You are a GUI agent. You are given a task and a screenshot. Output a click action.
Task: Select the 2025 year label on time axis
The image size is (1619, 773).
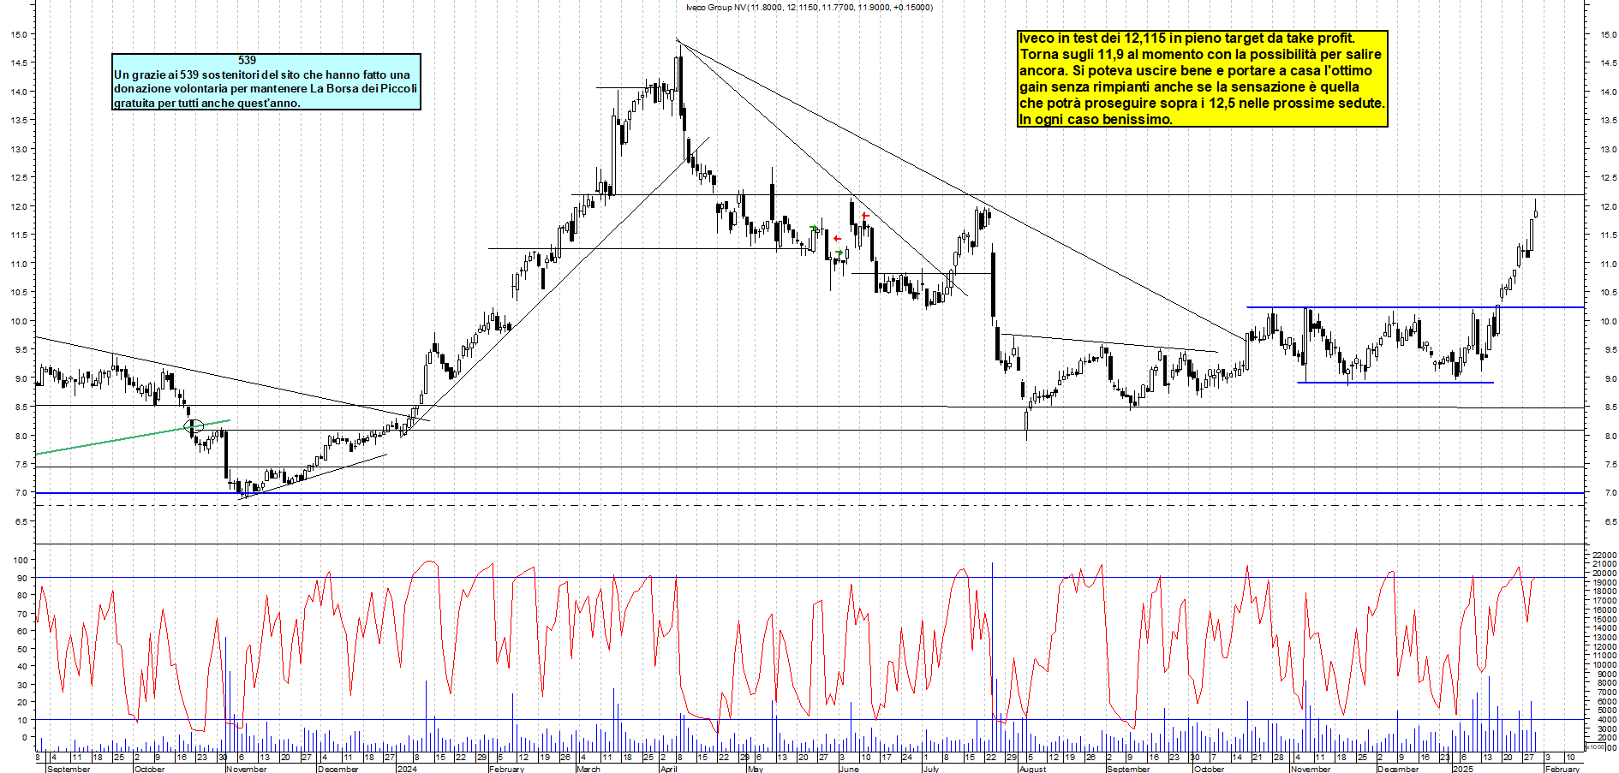(x=1463, y=769)
